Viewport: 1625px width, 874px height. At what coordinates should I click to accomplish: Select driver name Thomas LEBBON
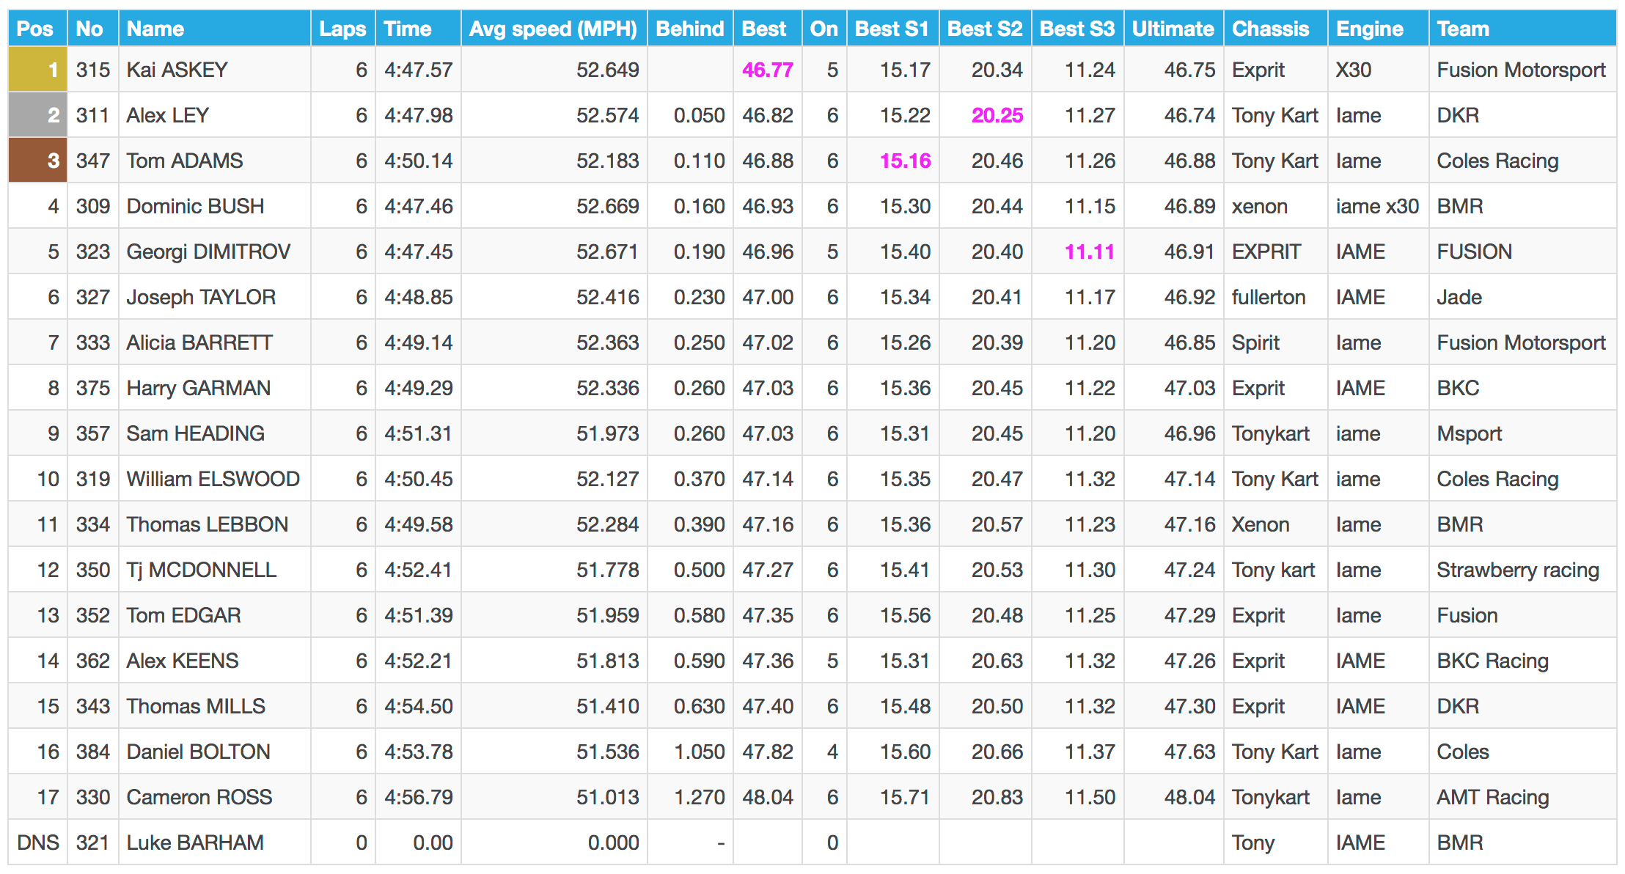pos(208,524)
